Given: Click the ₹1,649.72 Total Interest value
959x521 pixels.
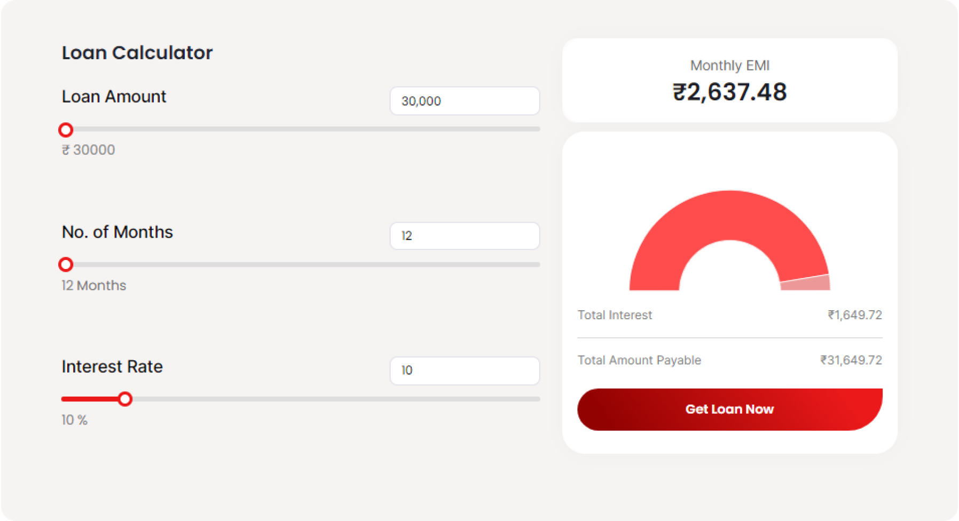Looking at the screenshot, I should tap(854, 315).
